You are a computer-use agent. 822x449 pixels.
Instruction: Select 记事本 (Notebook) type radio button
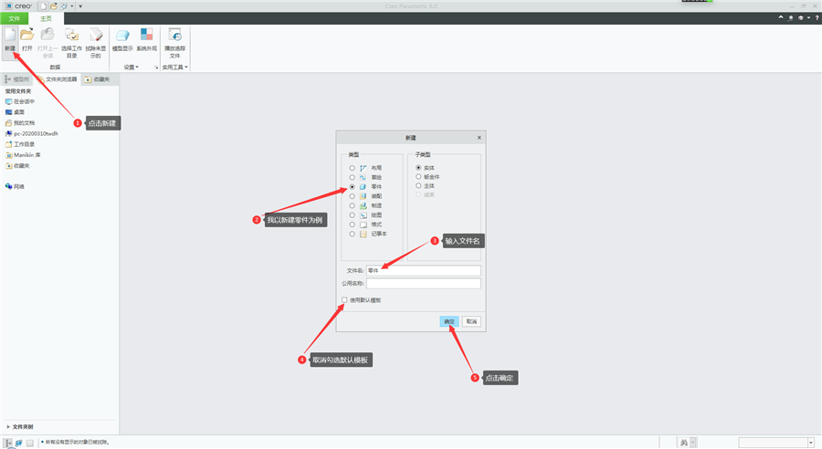coord(352,234)
